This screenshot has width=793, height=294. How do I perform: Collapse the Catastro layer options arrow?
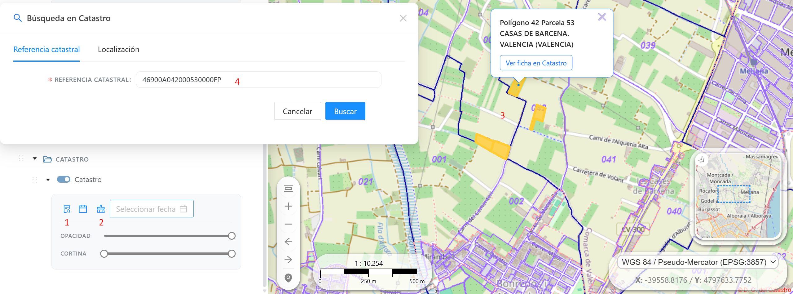[48, 180]
